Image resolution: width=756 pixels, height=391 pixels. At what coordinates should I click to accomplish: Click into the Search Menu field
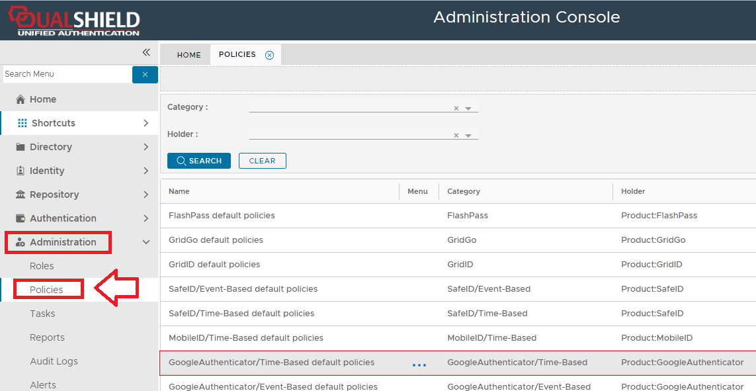point(66,74)
